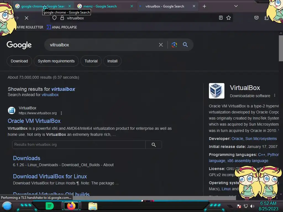
Task: Open the ANAL PROLAPSE bookmark
Action: (62, 27)
